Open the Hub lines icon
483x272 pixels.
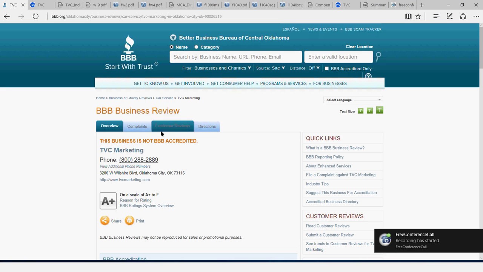(x=436, y=16)
